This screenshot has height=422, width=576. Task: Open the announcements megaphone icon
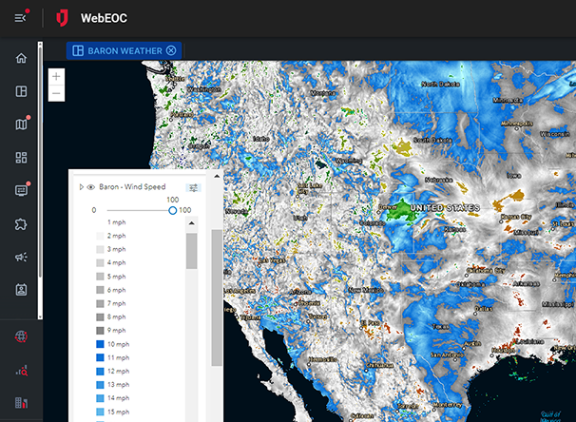pos(21,257)
